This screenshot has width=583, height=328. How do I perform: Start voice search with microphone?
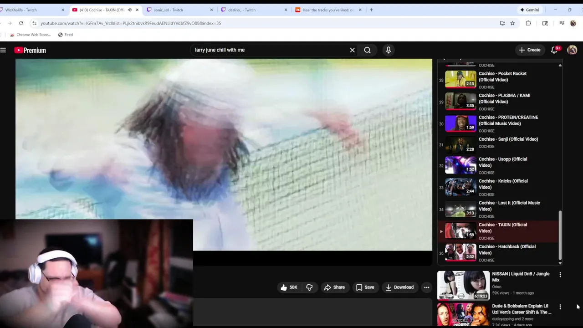389,50
